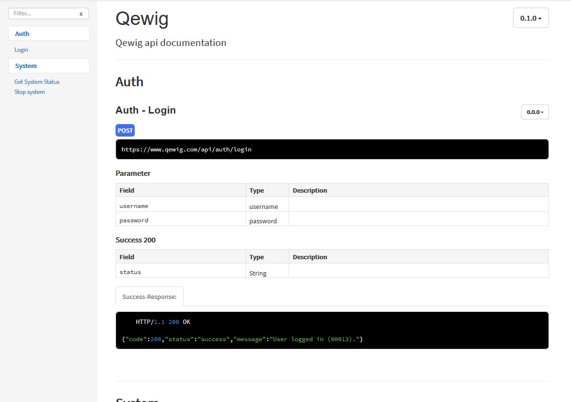Image resolution: width=571 pixels, height=402 pixels.
Task: Open Stop system link
Action: 30,92
